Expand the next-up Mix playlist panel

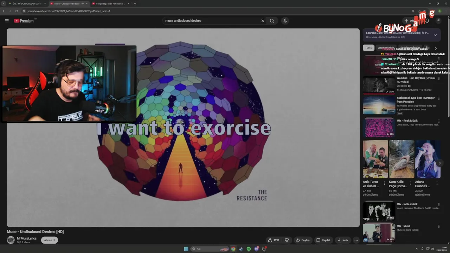[435, 35]
